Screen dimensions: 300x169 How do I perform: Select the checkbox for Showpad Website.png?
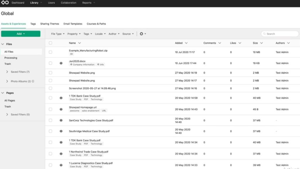coord(50,73)
